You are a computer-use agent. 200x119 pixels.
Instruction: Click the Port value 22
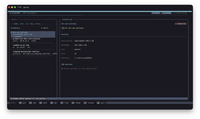pyautogui.click(x=75, y=54)
